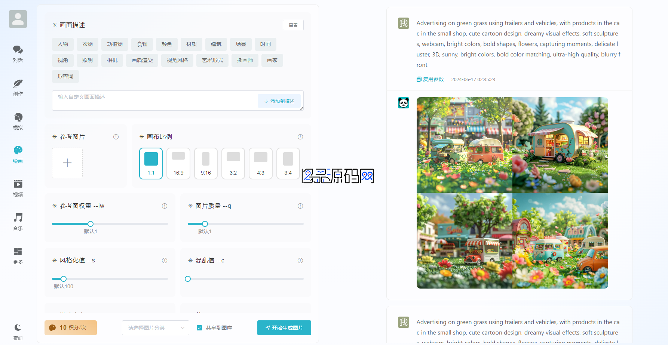This screenshot has width=668, height=345.
Task: Open 请选择图片分类 dropdown
Action: [156, 328]
